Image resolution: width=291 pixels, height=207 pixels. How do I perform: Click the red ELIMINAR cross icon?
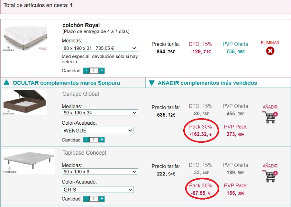click(x=270, y=51)
